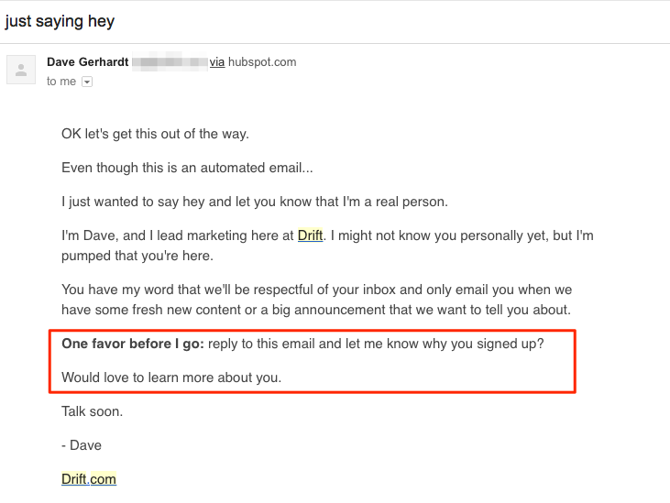The height and width of the screenshot is (503, 670).
Task: Follow the Drift link in the email body
Action: (310, 235)
